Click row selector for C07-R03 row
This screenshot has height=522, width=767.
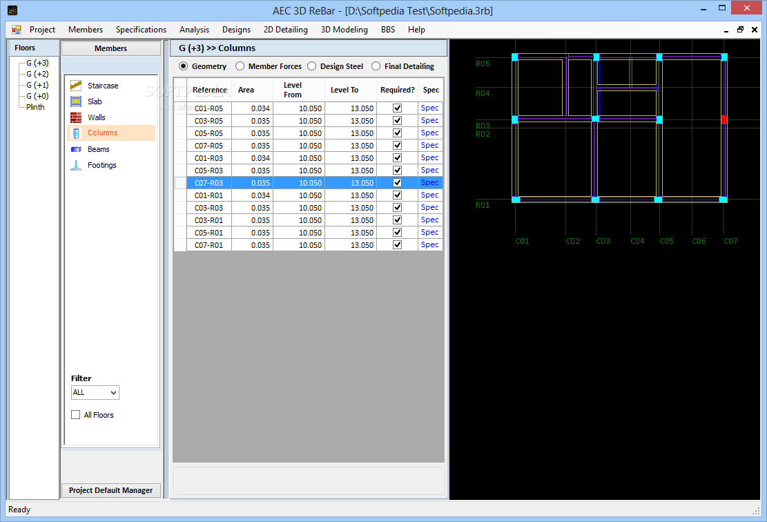click(x=180, y=183)
